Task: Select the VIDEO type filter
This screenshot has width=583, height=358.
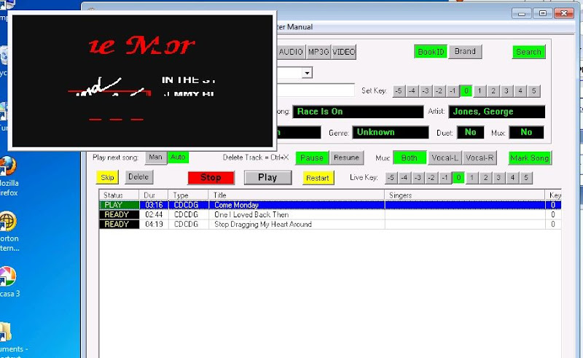Action: tap(343, 52)
